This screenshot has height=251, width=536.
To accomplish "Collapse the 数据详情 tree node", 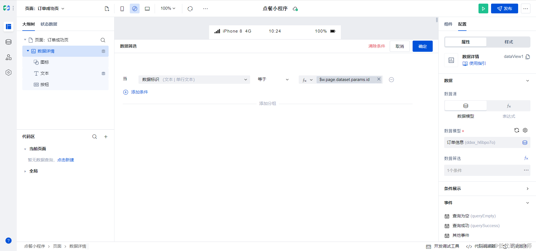I will click(x=28, y=51).
